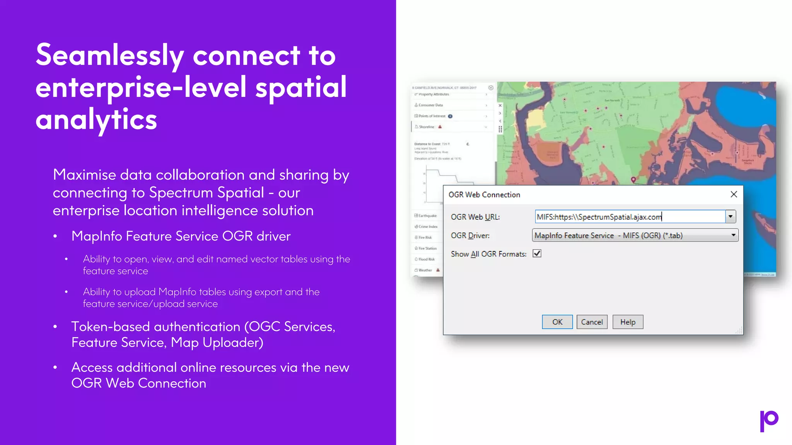Viewport: 792px width, 445px height.
Task: Click the grid dots handle on map toolbar
Action: click(500, 129)
